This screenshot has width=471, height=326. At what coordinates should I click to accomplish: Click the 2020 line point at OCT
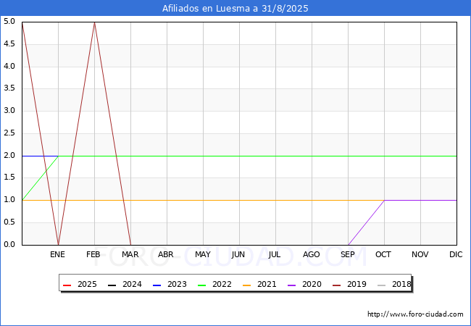click(384, 200)
